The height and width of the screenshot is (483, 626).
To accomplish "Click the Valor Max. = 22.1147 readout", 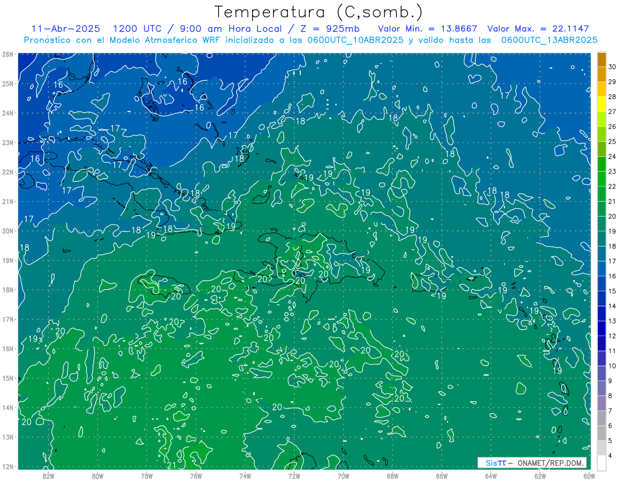I will coord(538,29).
